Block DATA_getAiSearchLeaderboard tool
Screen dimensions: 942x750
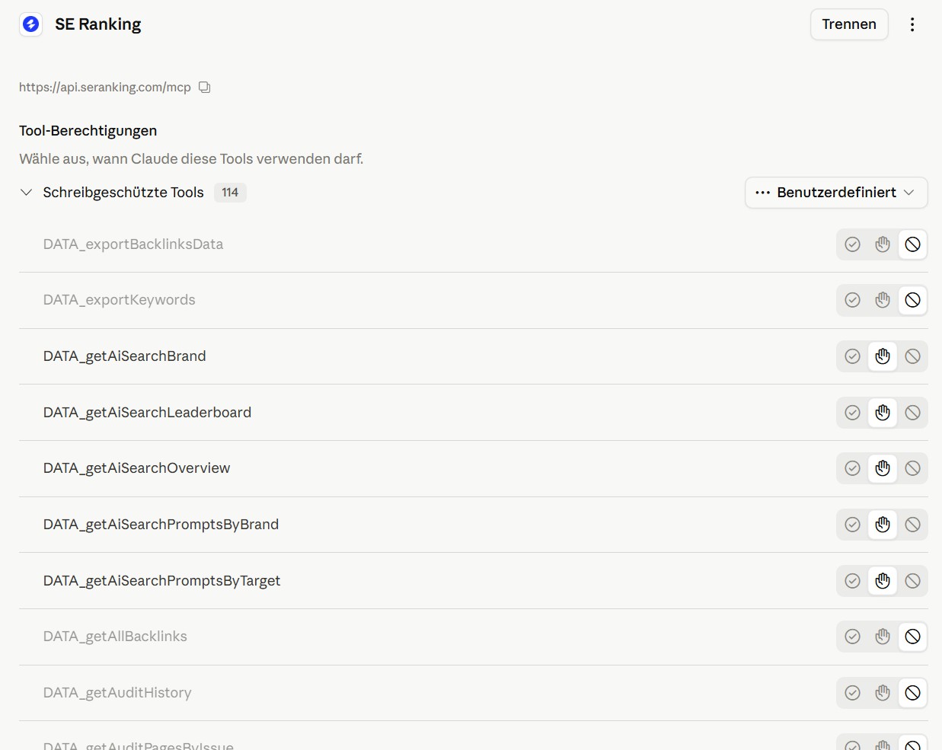point(912,413)
